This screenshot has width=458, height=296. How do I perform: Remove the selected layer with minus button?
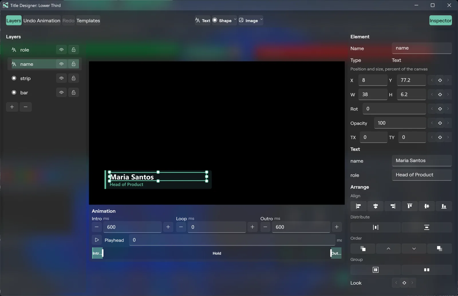tap(25, 107)
